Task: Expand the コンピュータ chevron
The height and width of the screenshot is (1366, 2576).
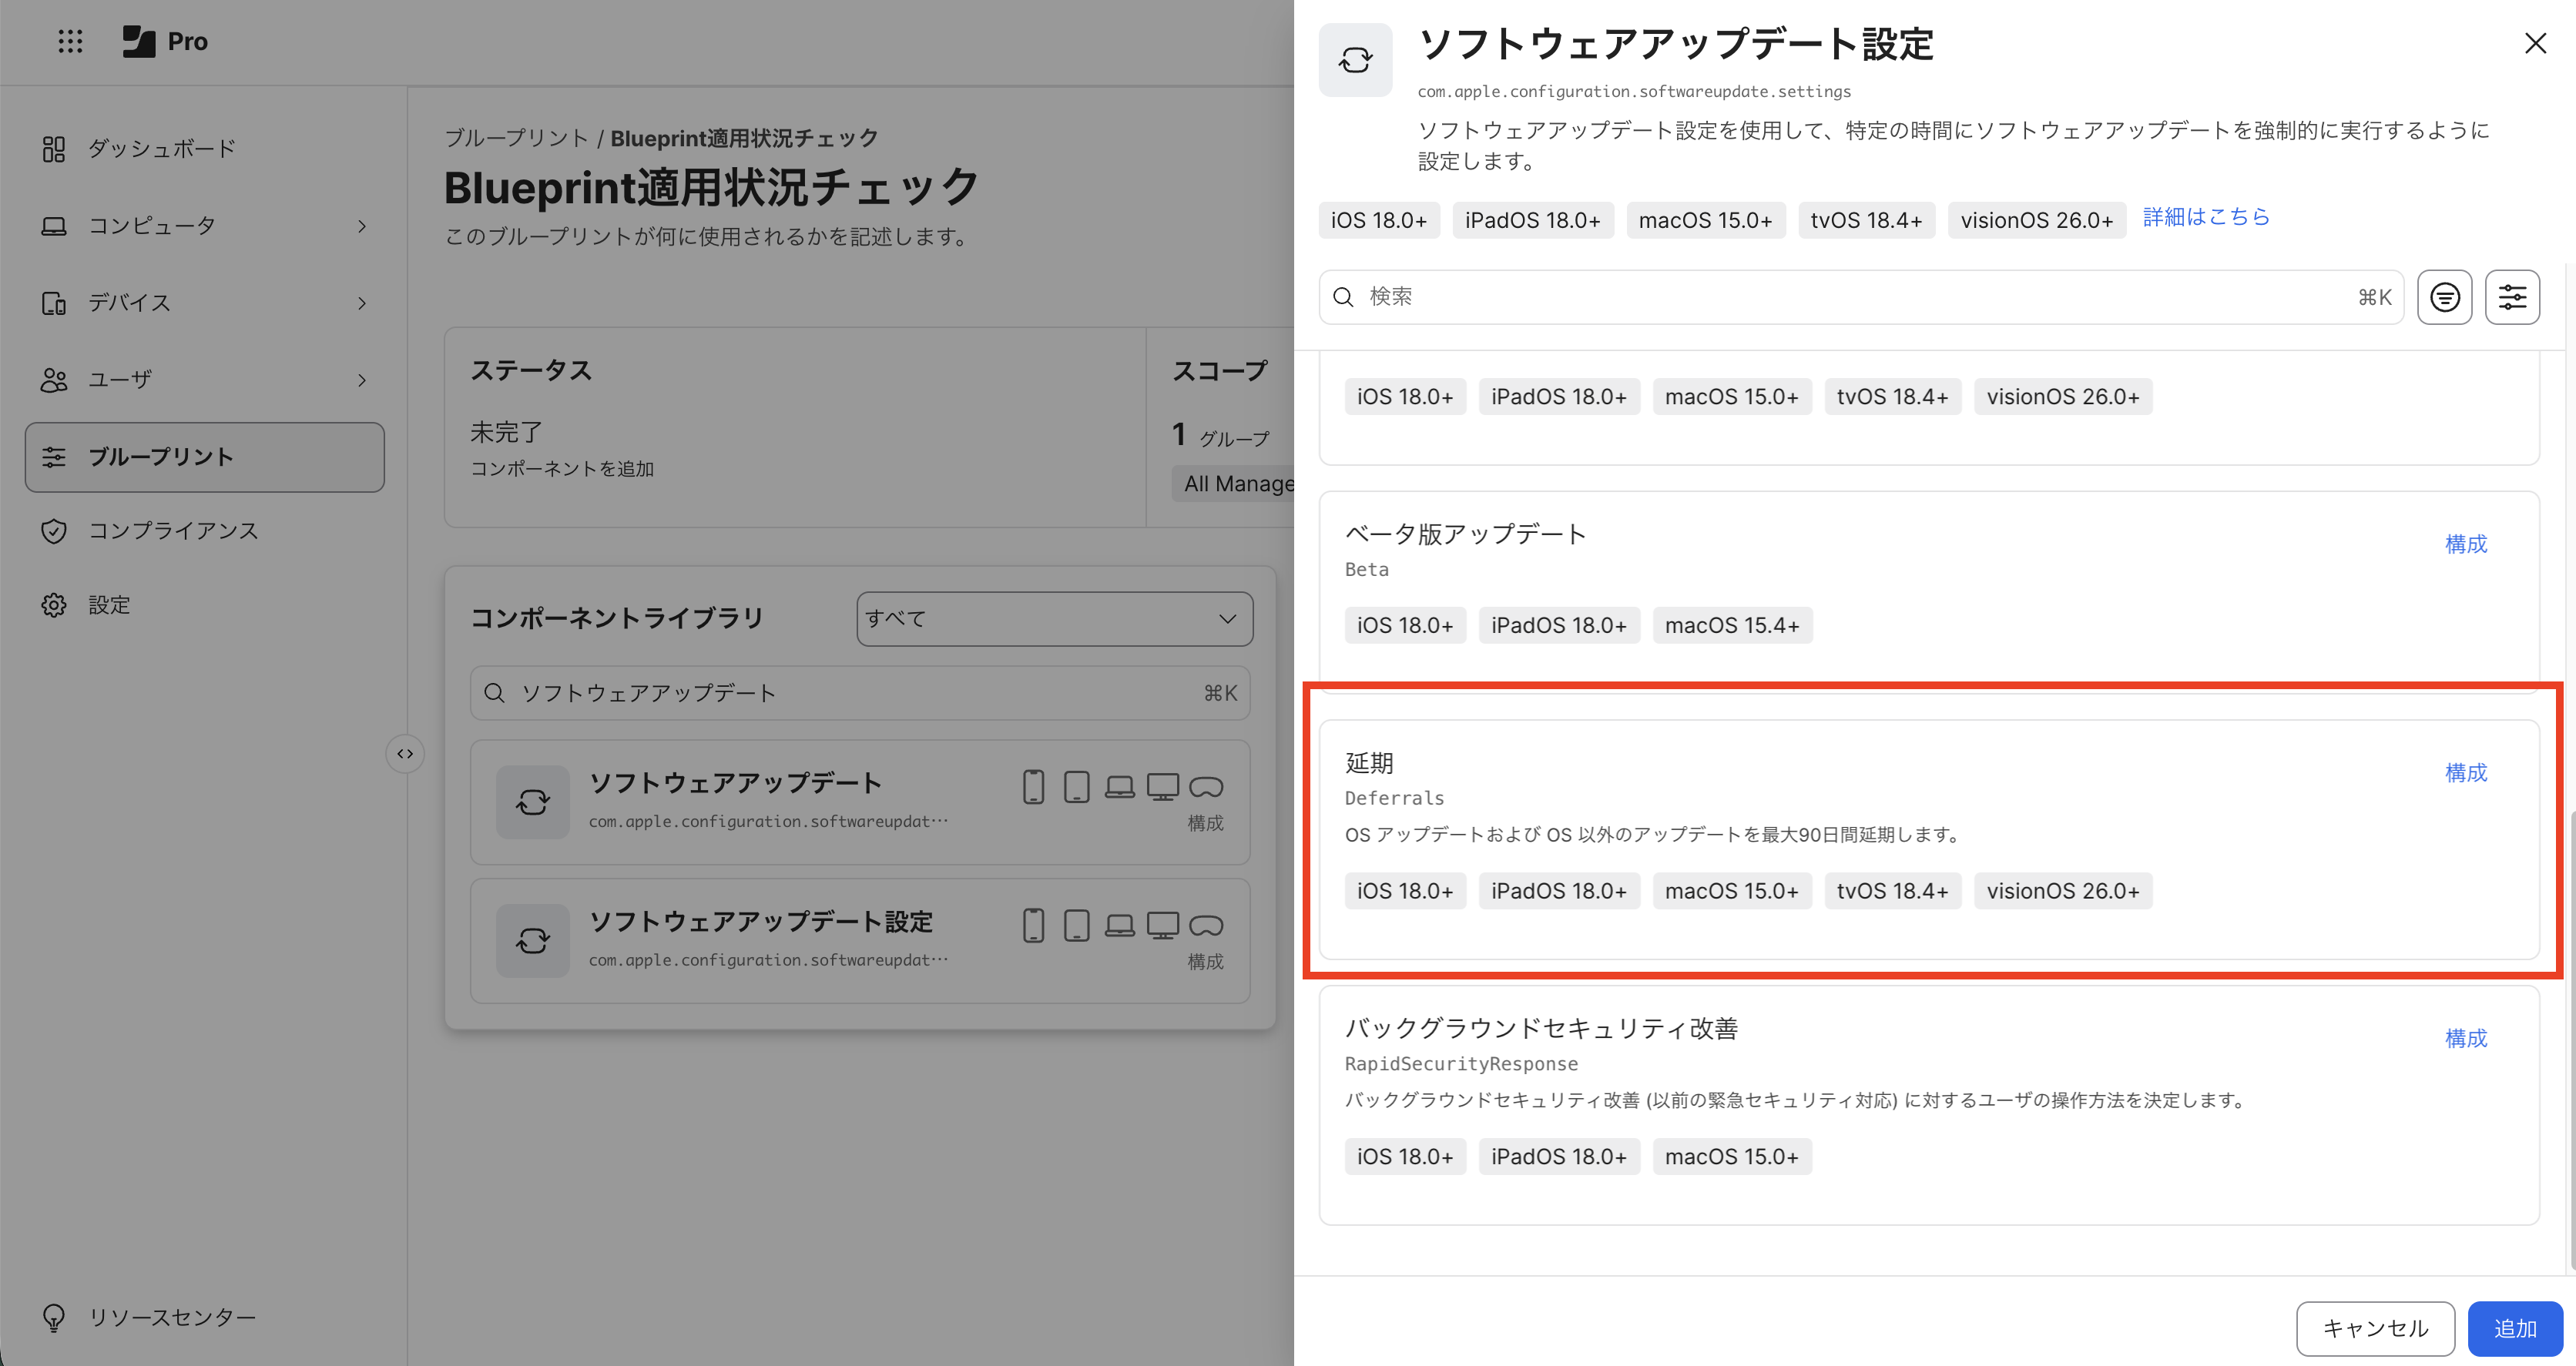Action: 362,227
